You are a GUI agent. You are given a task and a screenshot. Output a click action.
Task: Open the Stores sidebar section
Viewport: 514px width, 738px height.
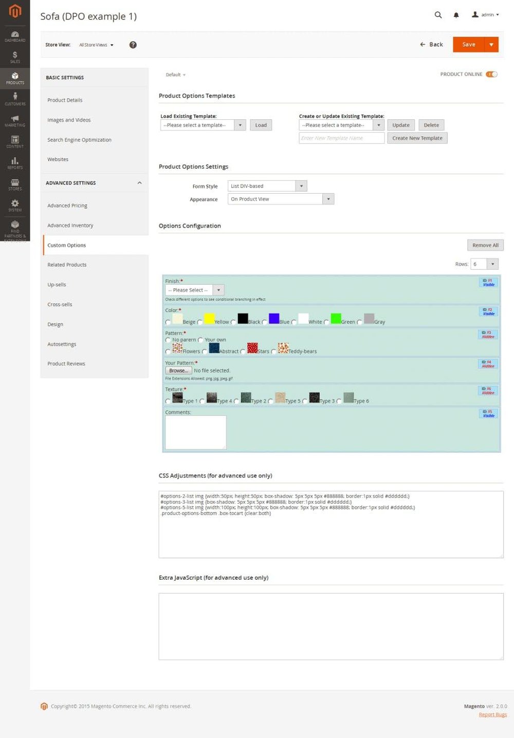coord(15,184)
